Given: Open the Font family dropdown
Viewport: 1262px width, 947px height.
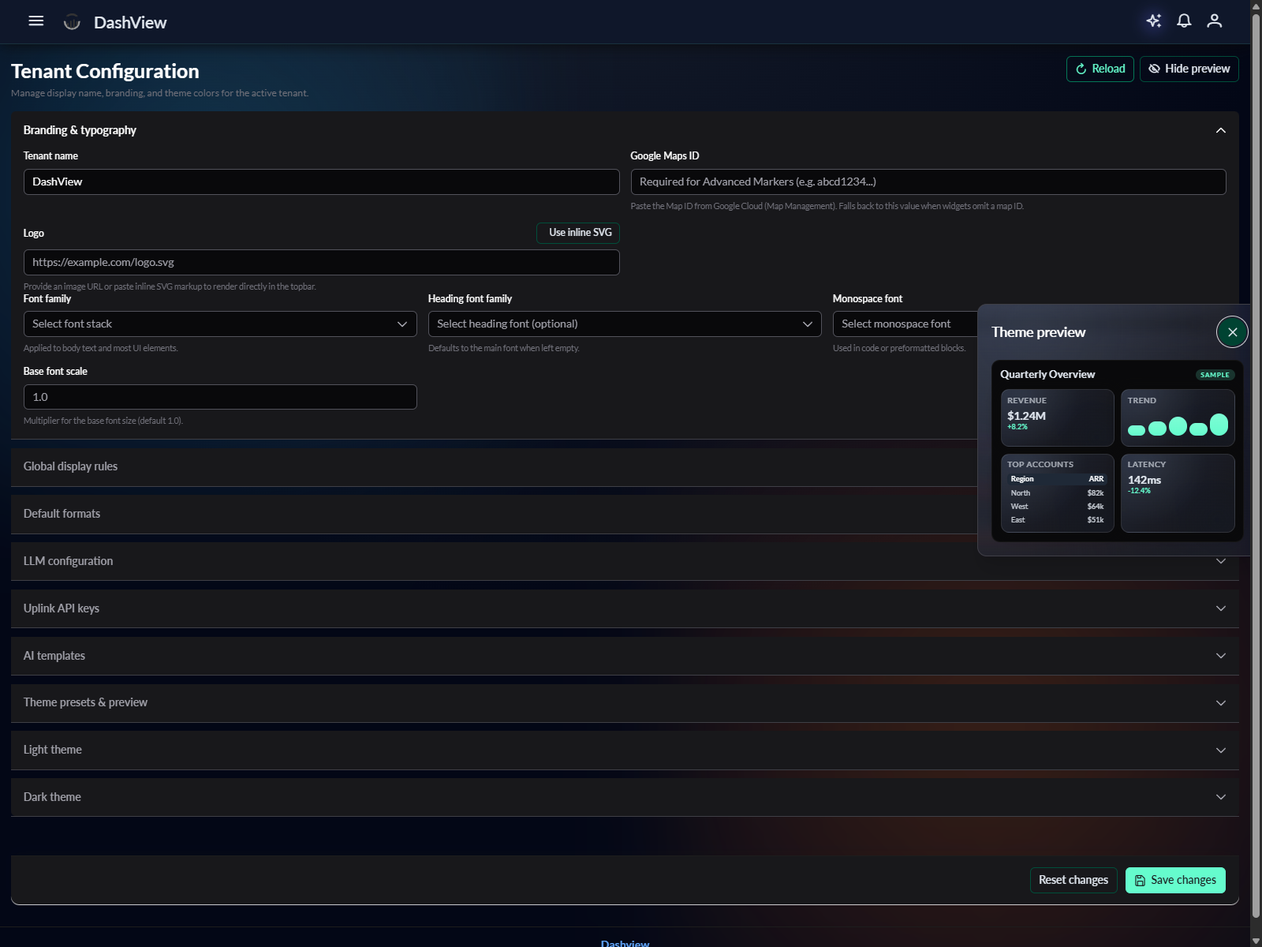Looking at the screenshot, I should (x=220, y=324).
